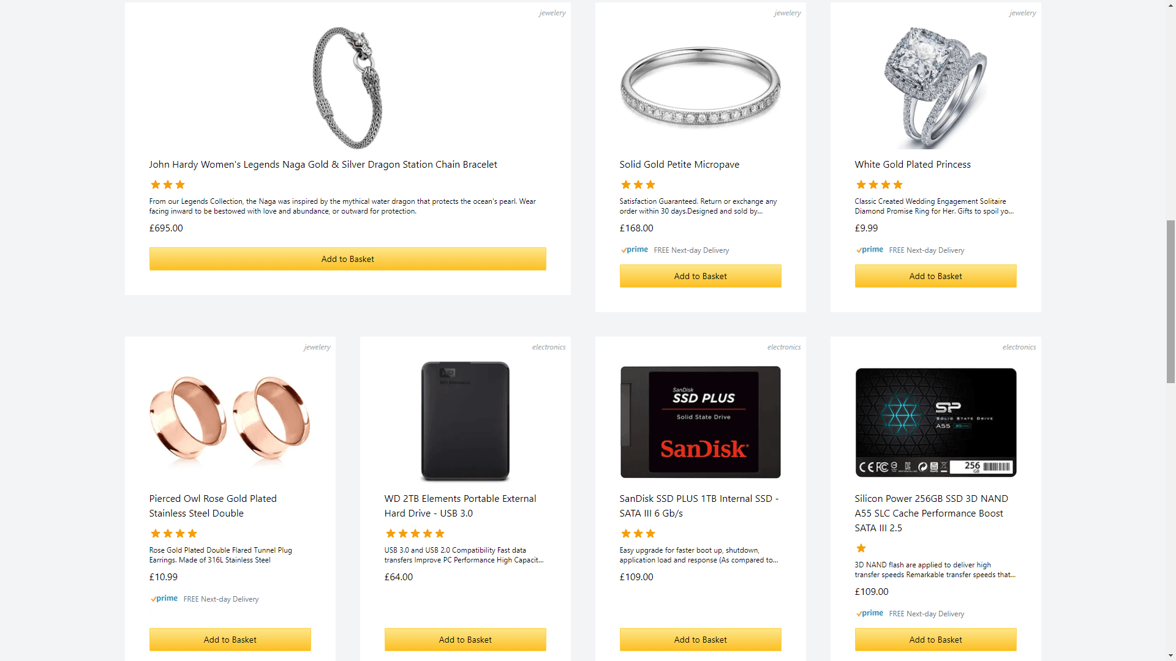
Task: Add White Gold Plated Princess ring to basket
Action: [935, 276]
